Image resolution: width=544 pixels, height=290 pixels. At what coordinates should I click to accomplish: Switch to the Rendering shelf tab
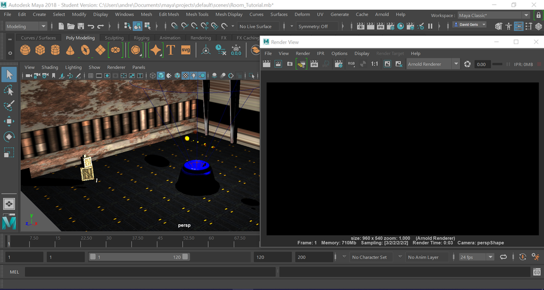click(x=201, y=38)
